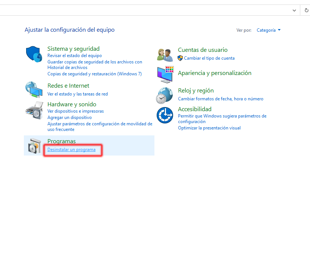Click the Sistema y seguridad shield icon
The image size is (310, 254).
point(34,54)
